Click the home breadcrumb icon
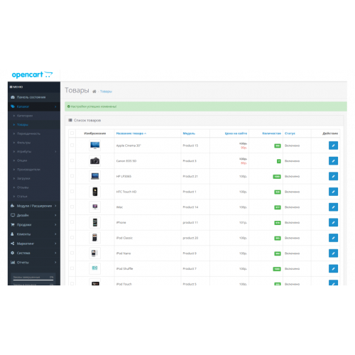The image size is (355, 355). 94,92
